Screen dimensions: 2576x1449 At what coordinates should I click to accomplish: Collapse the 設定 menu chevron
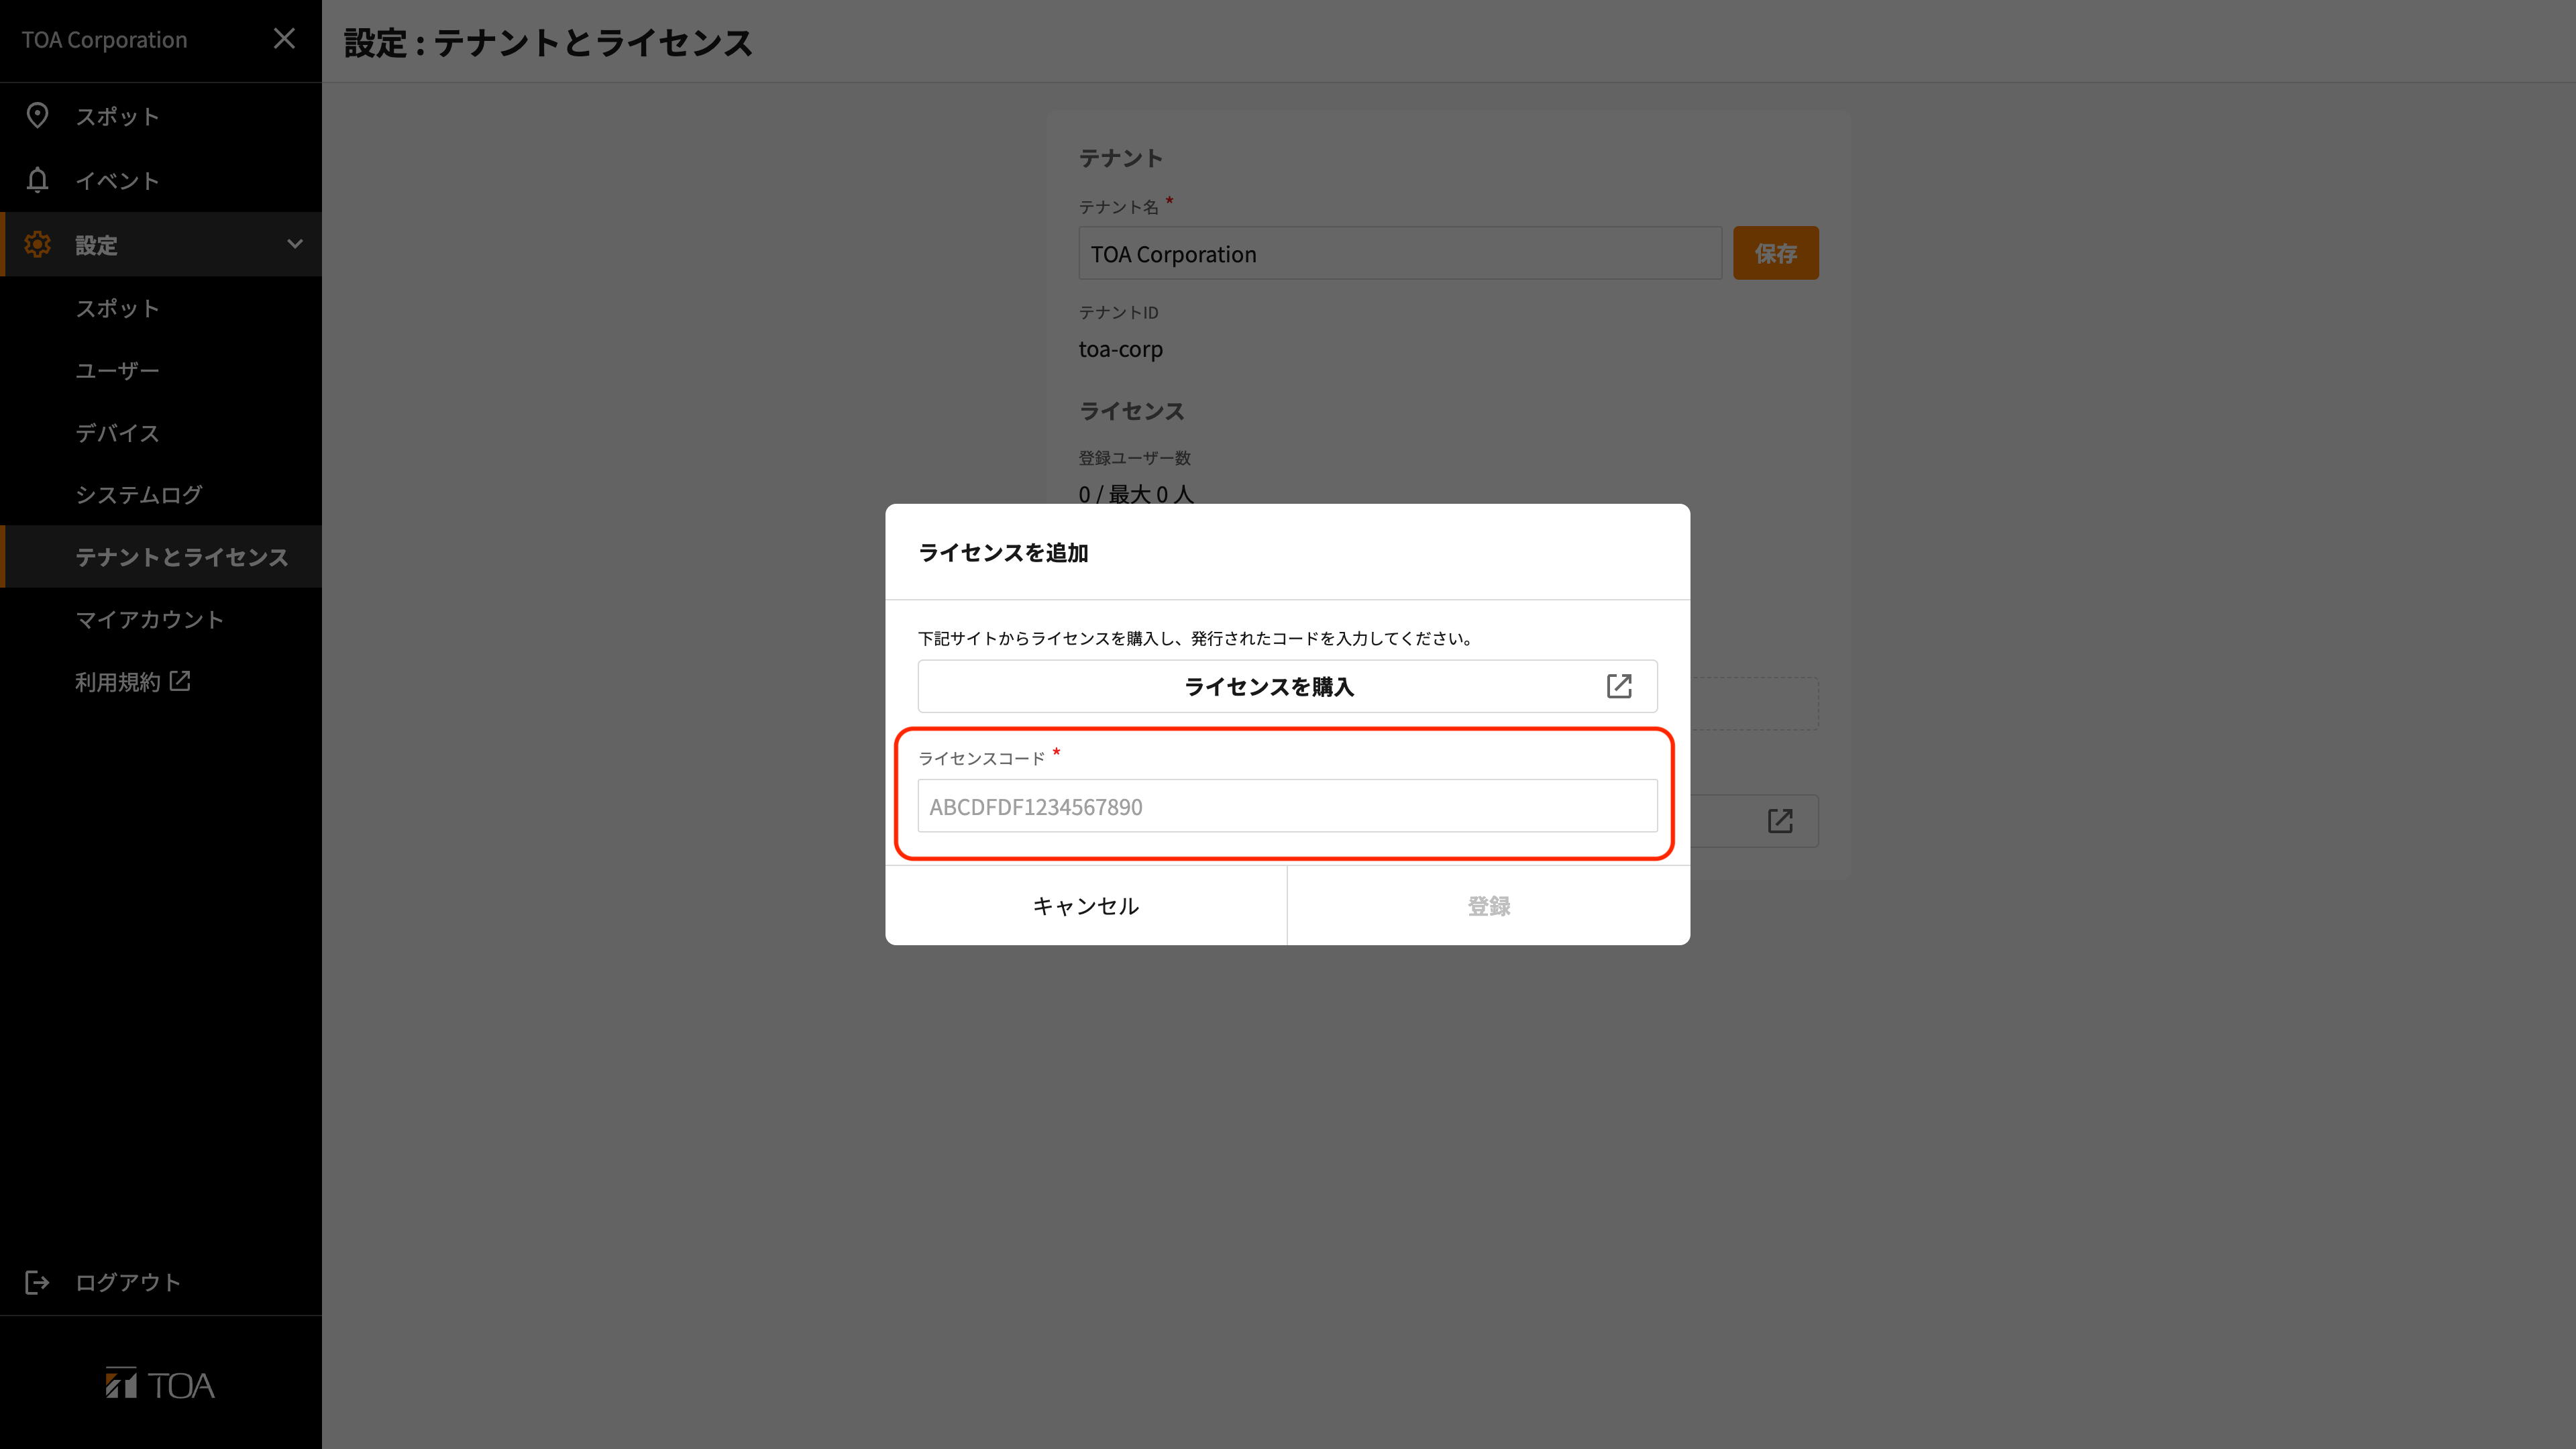(294, 244)
